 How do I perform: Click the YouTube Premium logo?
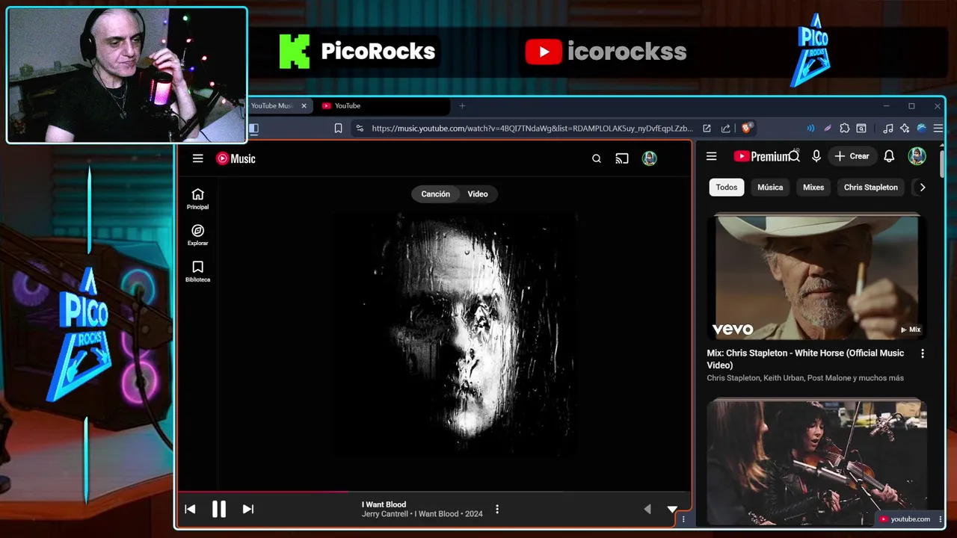(x=761, y=156)
